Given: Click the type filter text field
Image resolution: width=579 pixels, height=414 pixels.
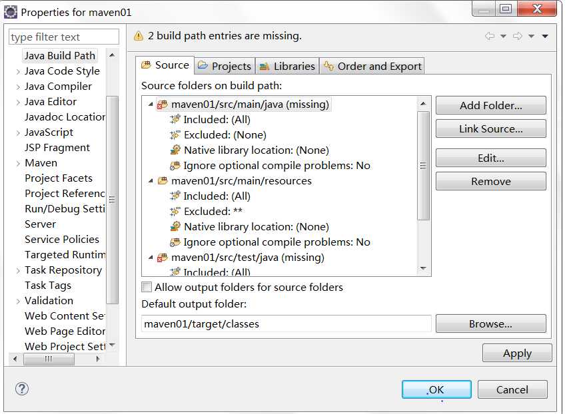Looking at the screenshot, I should 64,37.
